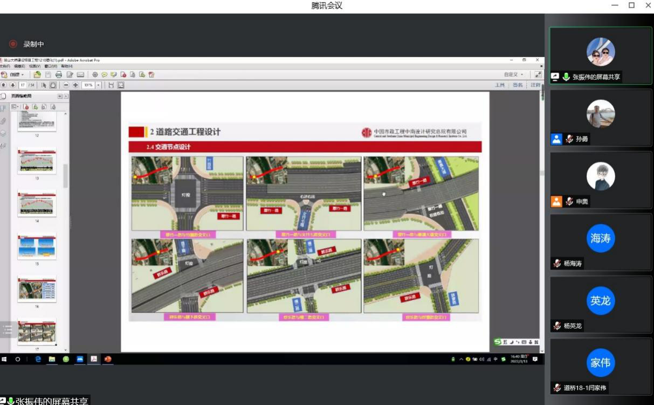This screenshot has width=654, height=405.
Task: Click the thumbnail panel vertical scrollbar handle
Action: 66,175
